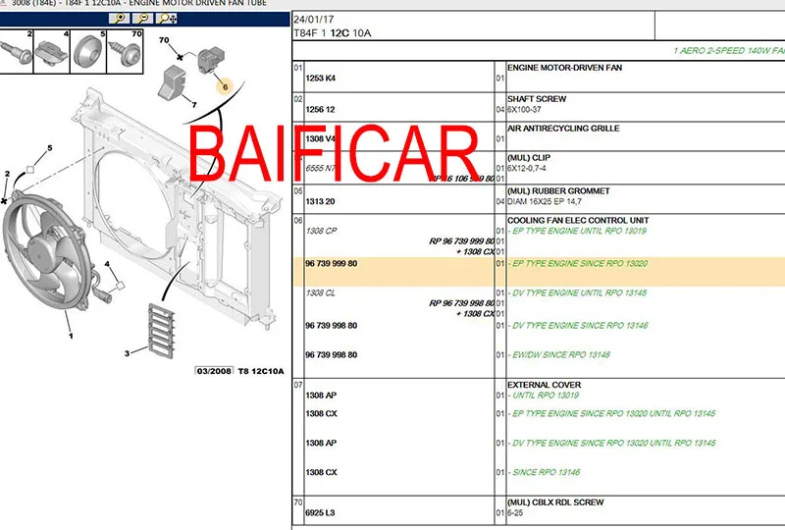
Task: Select 96 739 998 80 for EW/DW
Action: point(332,355)
